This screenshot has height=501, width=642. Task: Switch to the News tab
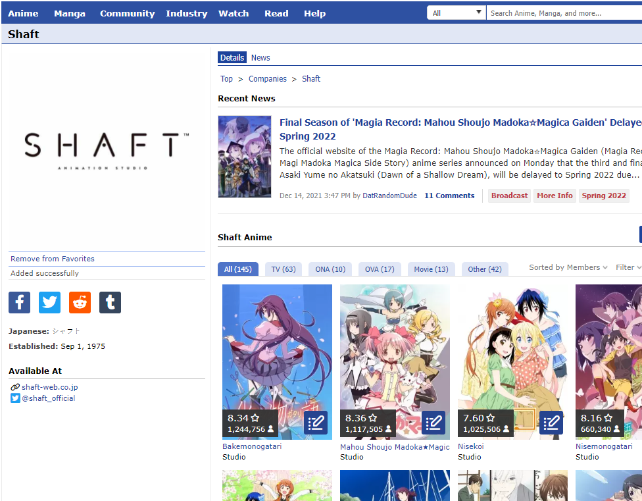[260, 58]
